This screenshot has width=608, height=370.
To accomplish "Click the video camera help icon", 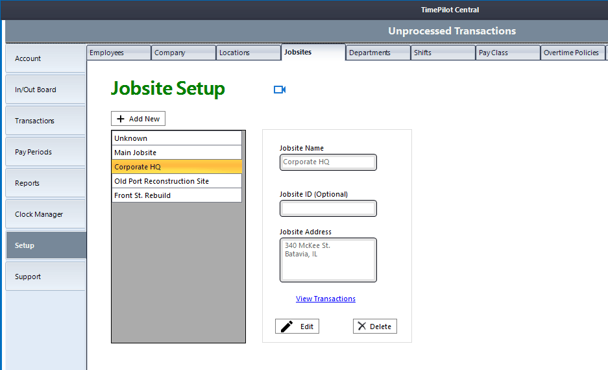I will tap(280, 90).
